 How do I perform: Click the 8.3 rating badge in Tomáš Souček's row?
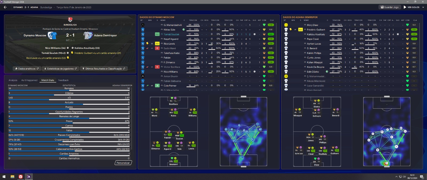pyautogui.click(x=271, y=34)
